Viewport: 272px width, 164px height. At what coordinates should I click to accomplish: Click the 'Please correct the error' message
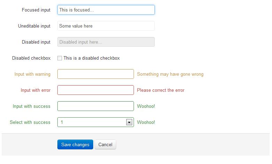tap(161, 90)
